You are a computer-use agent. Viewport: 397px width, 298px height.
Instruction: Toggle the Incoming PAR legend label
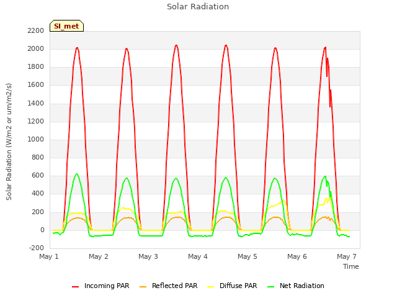[x=107, y=286]
